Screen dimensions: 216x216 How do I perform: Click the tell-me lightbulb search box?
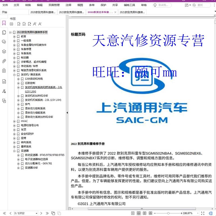pyautogui.click(x=162, y=5)
